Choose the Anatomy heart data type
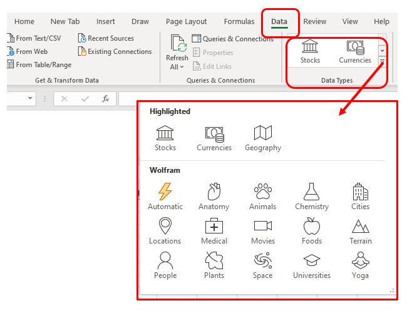The width and height of the screenshot is (412, 313). click(214, 197)
